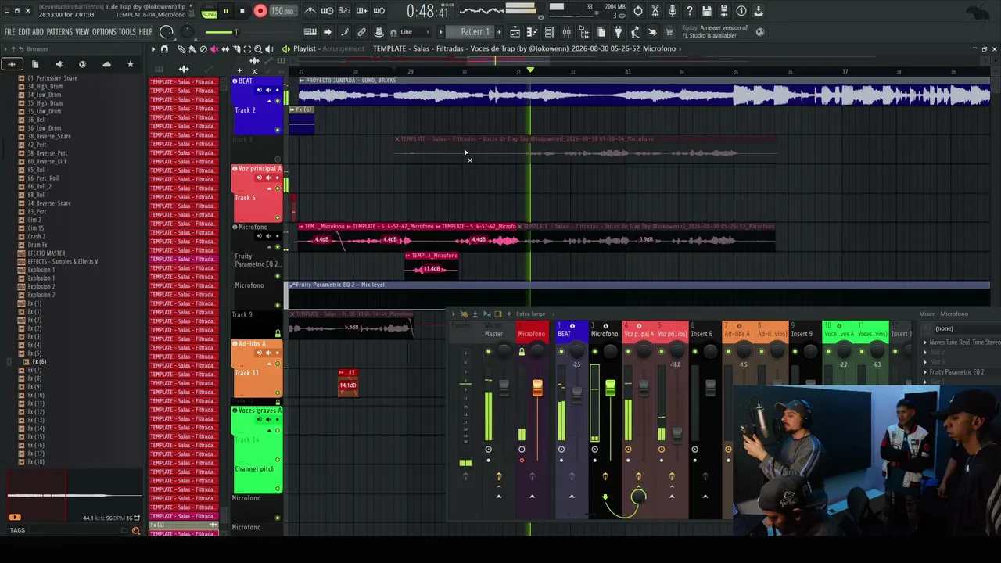Image resolution: width=1001 pixels, height=563 pixels.
Task: Select EFECTO MASTER folder in browser
Action: [46, 253]
